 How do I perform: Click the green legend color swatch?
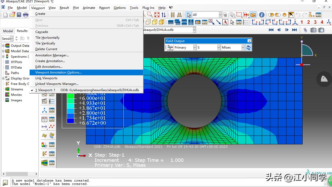(70, 96)
